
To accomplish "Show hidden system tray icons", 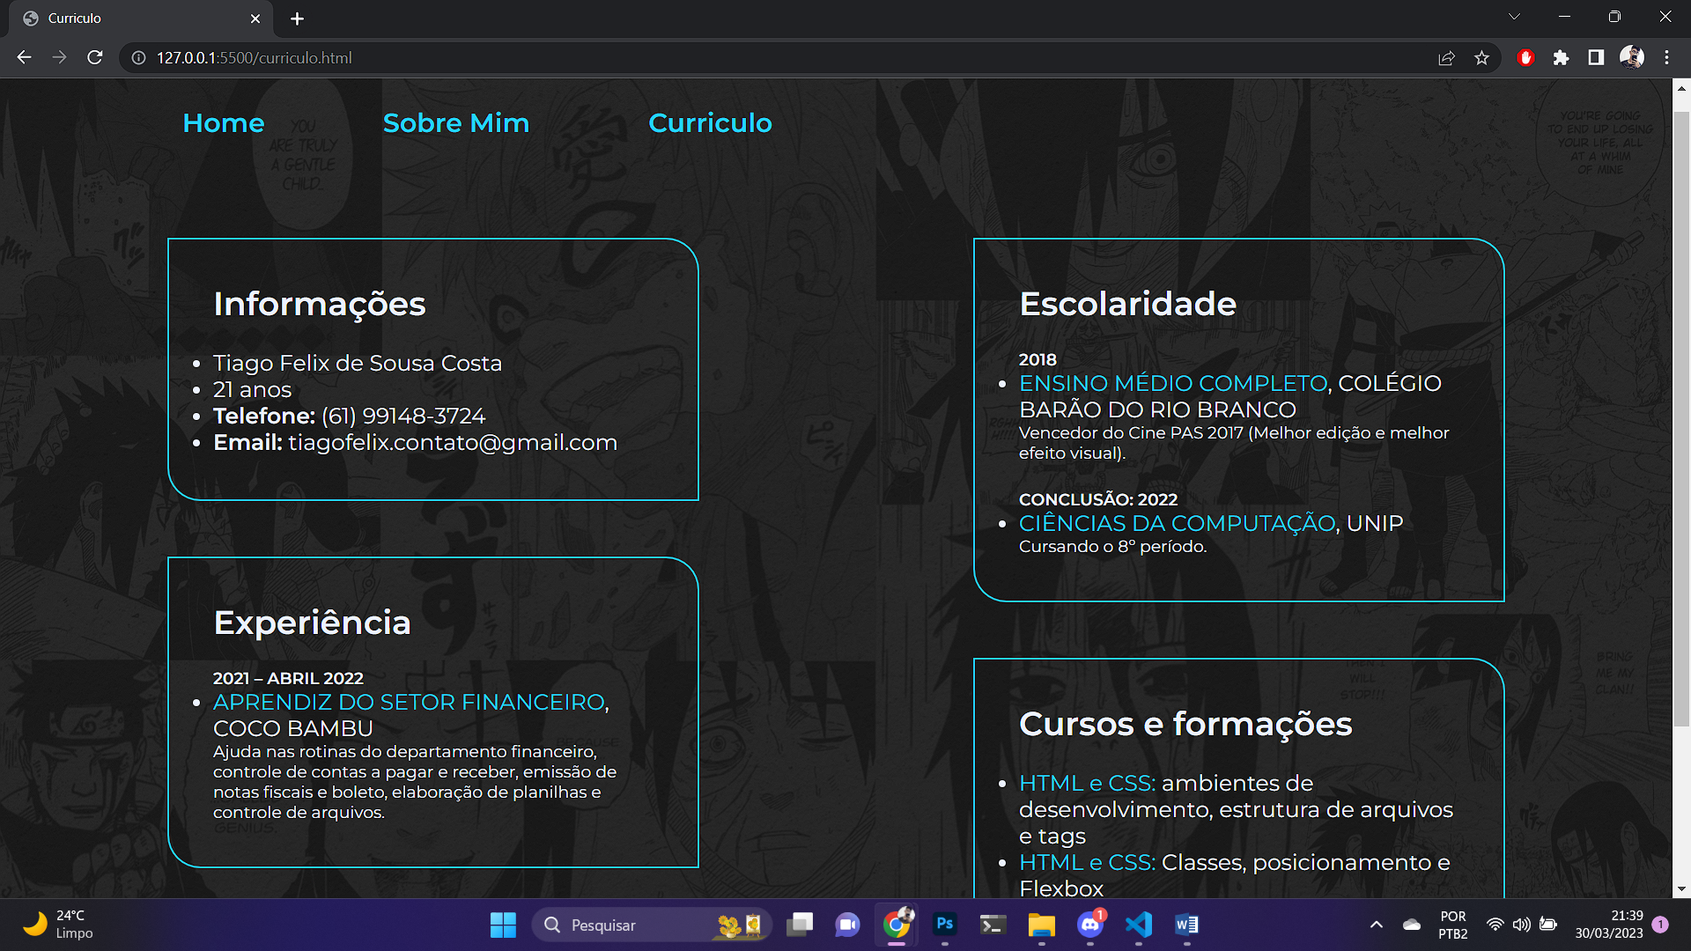I will [x=1377, y=925].
